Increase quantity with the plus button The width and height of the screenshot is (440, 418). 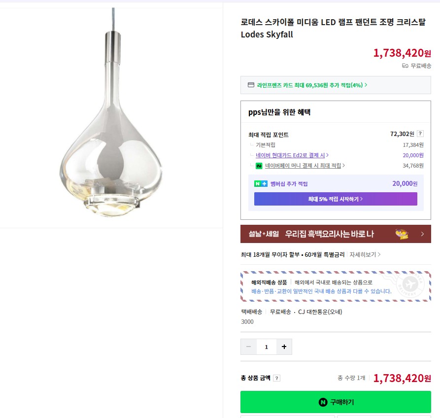[x=284, y=347]
